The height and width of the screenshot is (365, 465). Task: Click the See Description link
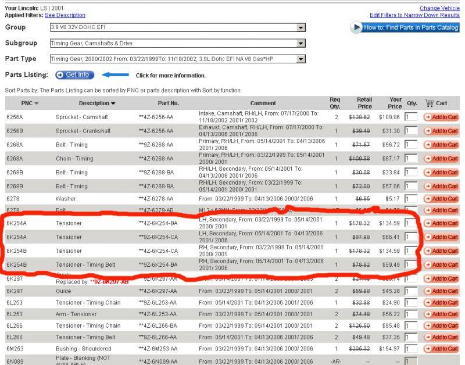[65, 15]
